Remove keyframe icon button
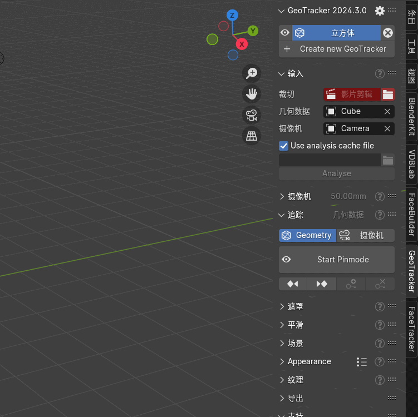Viewport: 418px width, 417px height. pos(380,284)
